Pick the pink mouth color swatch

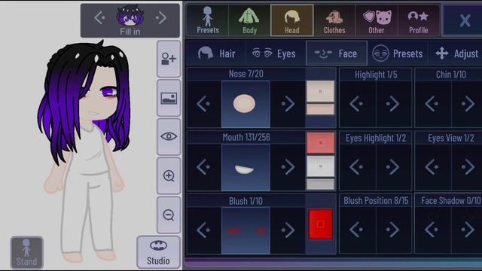pos(320,143)
